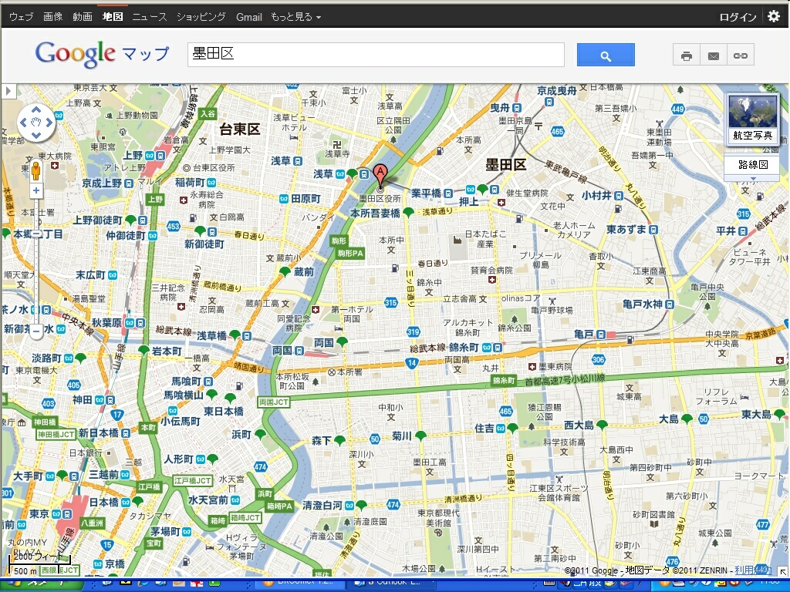Click the search field containing 墨田区
The height and width of the screenshot is (592, 790).
376,55
